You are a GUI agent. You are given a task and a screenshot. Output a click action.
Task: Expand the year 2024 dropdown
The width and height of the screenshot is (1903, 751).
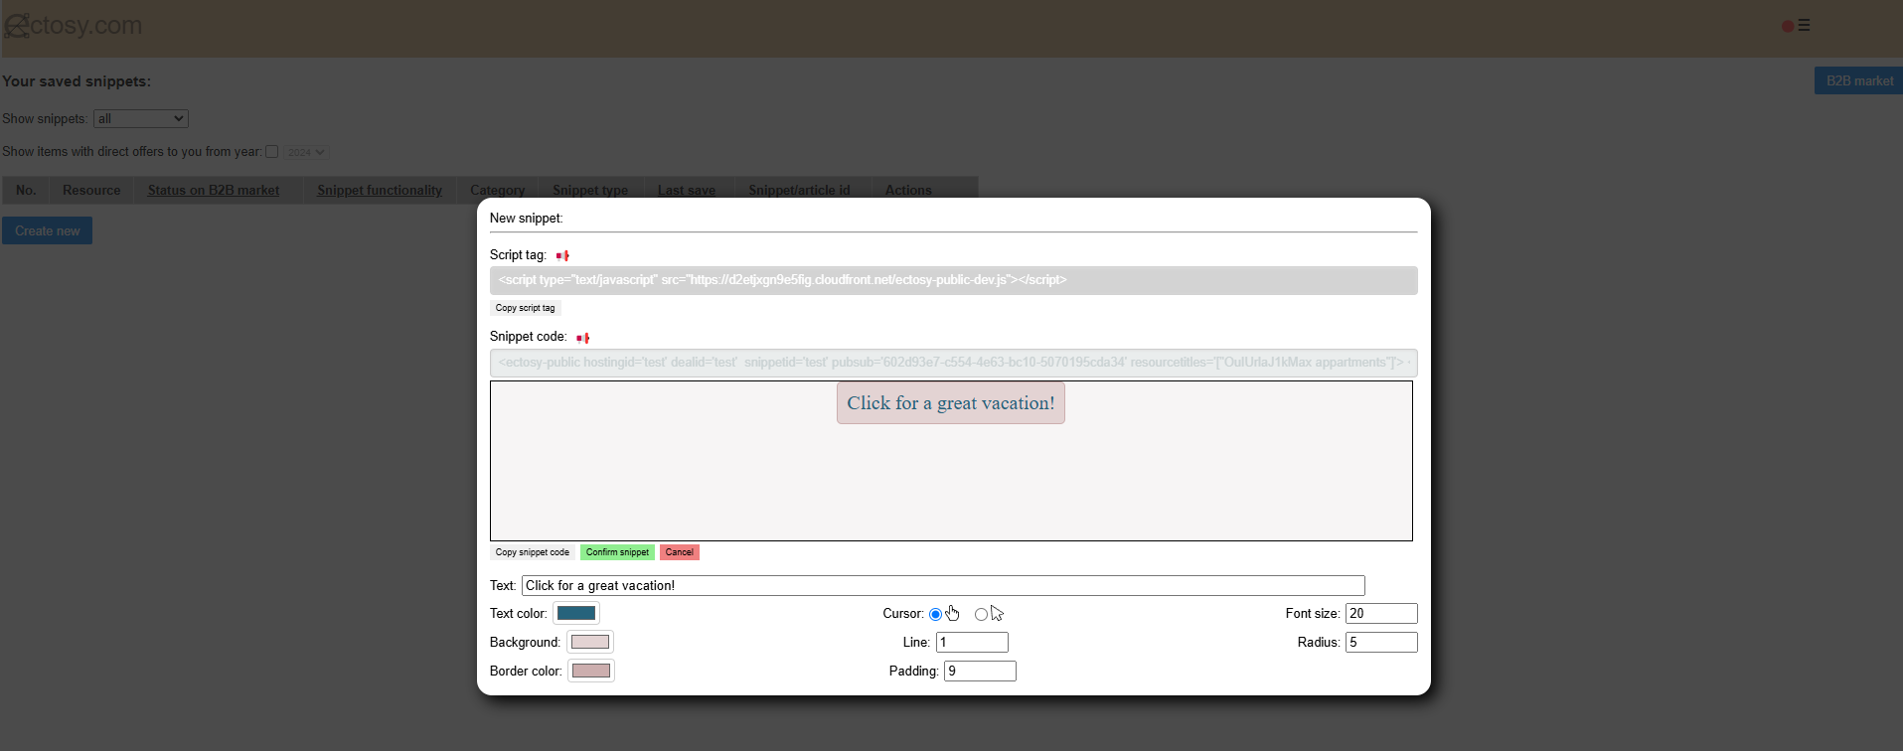(x=306, y=152)
